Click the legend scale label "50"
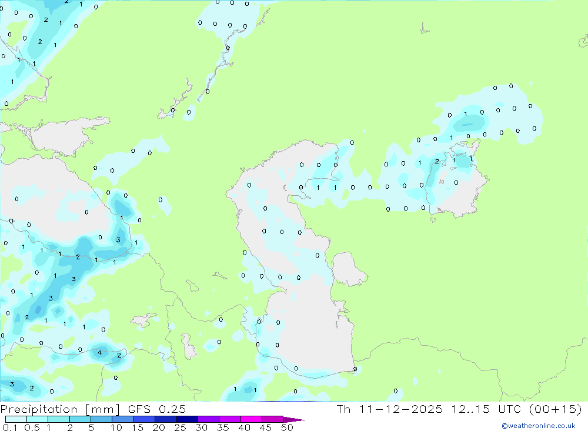This screenshot has height=431, width=588. pyautogui.click(x=287, y=427)
